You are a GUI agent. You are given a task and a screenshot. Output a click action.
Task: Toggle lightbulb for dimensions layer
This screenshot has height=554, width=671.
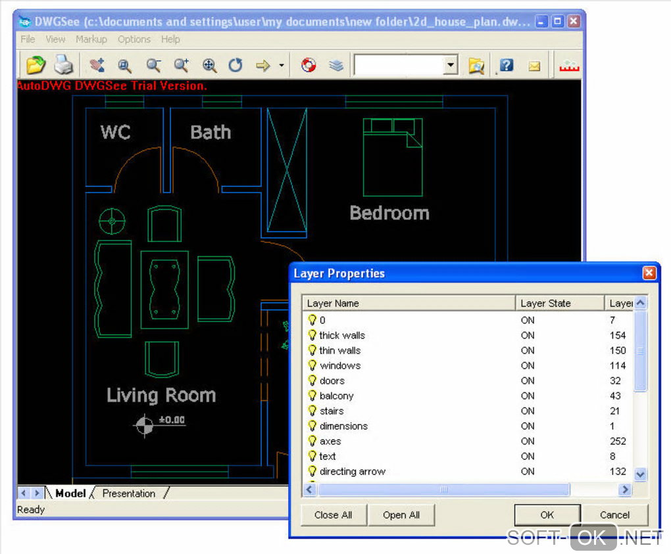312,426
